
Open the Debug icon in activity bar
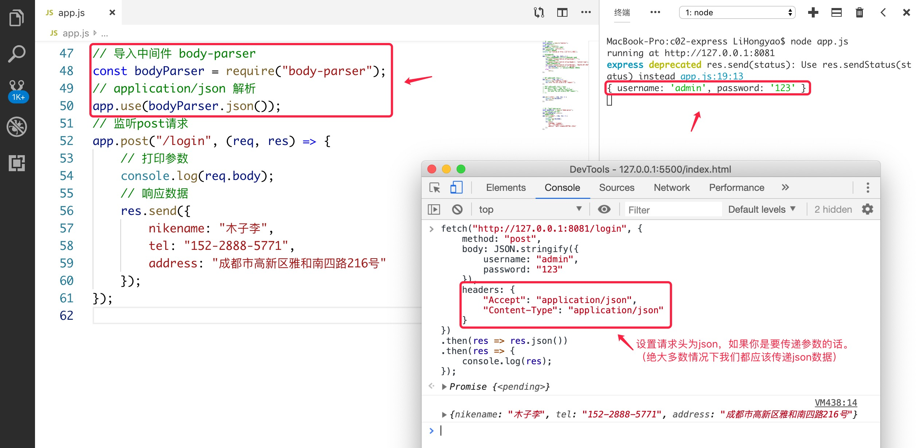[17, 127]
